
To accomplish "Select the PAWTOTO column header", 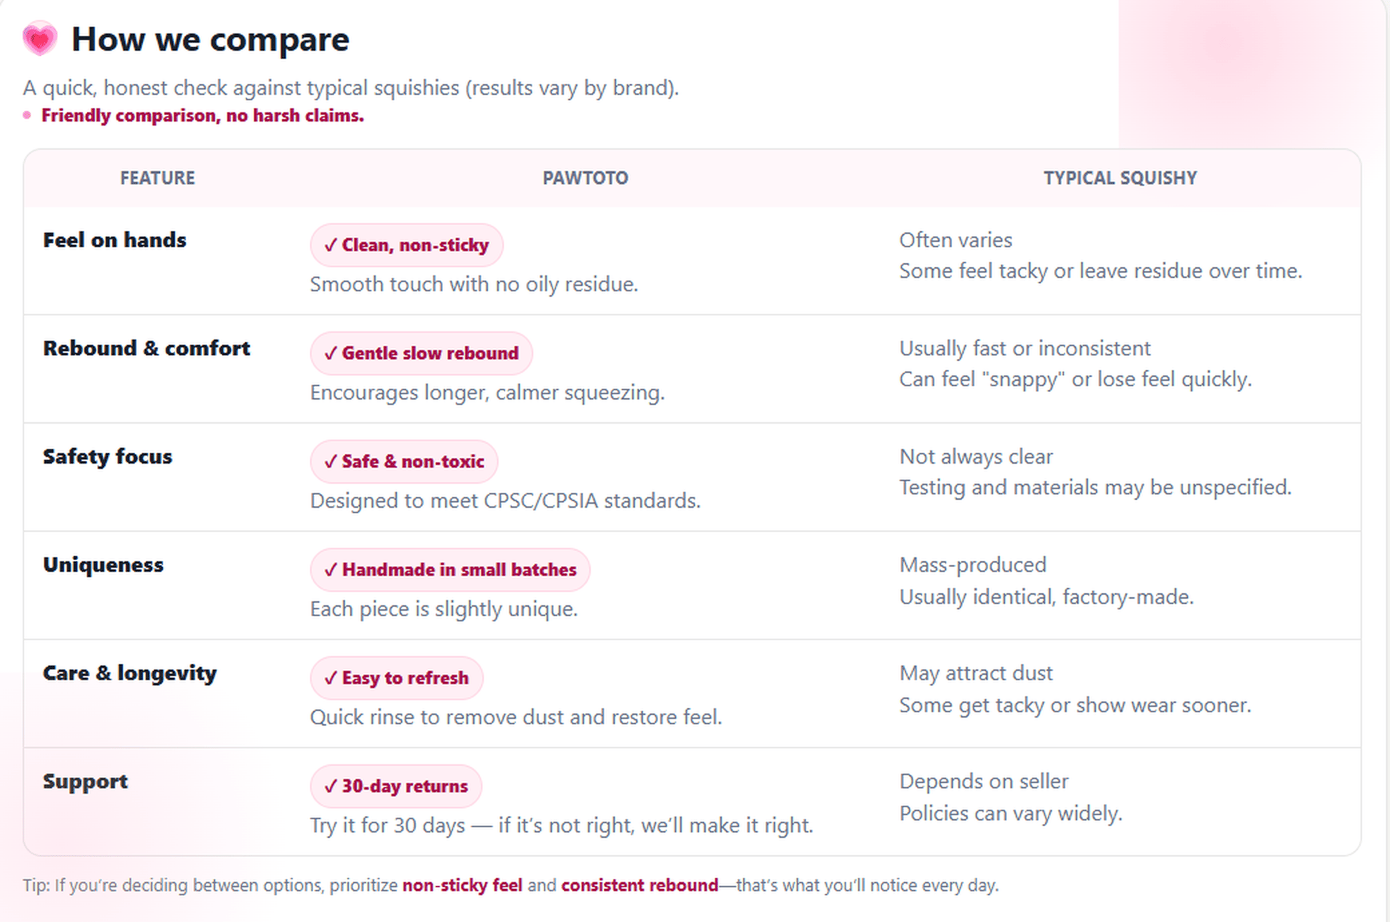I will pos(585,178).
